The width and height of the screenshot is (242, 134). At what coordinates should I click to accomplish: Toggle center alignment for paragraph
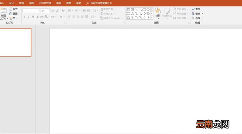74,17
